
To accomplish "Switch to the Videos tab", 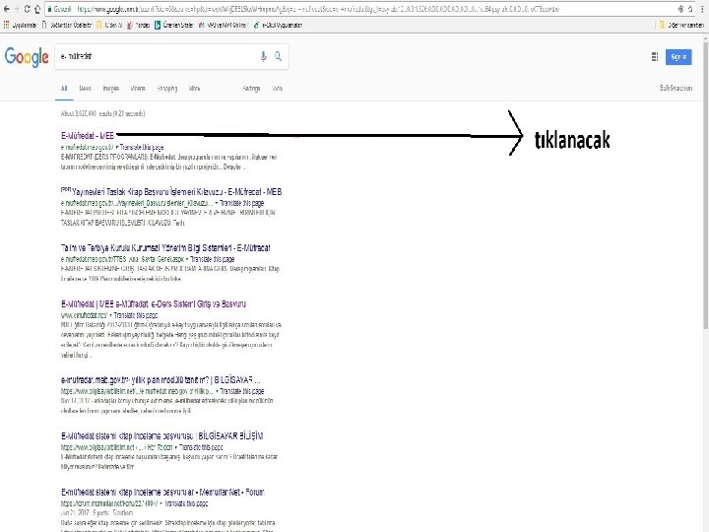I will pos(138,89).
